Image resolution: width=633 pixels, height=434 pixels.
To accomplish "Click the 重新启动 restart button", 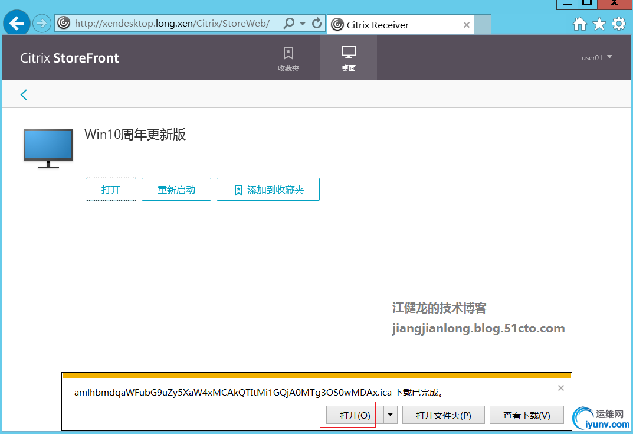I will pos(176,190).
